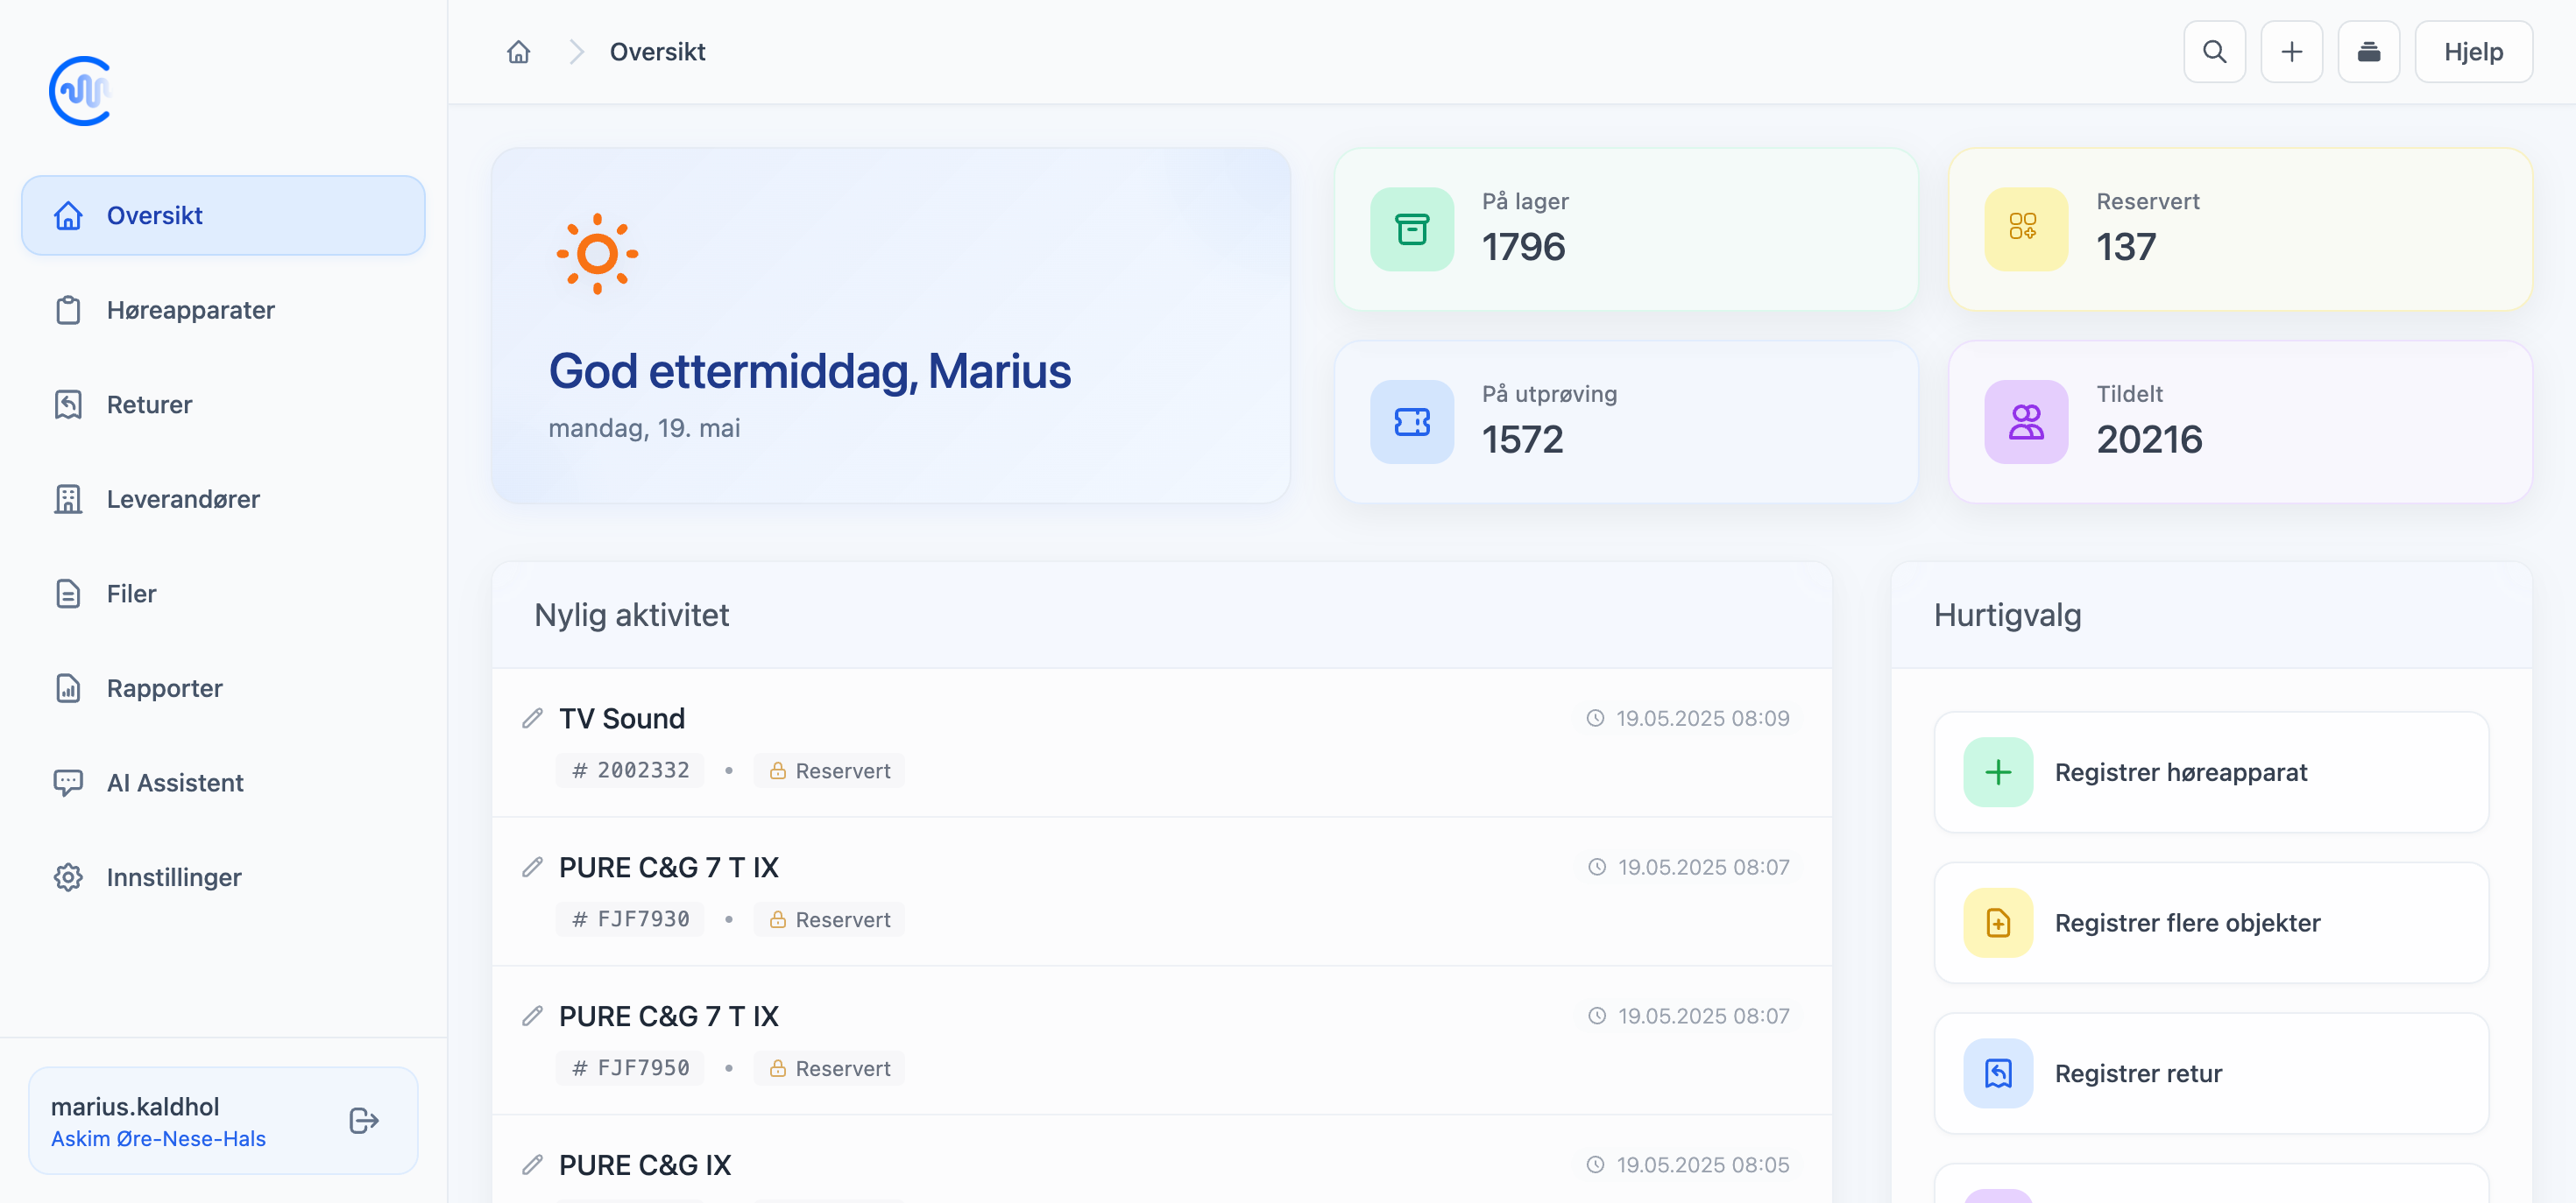Image resolution: width=2576 pixels, height=1203 pixels.
Task: Open Innstillinger
Action: (223, 877)
